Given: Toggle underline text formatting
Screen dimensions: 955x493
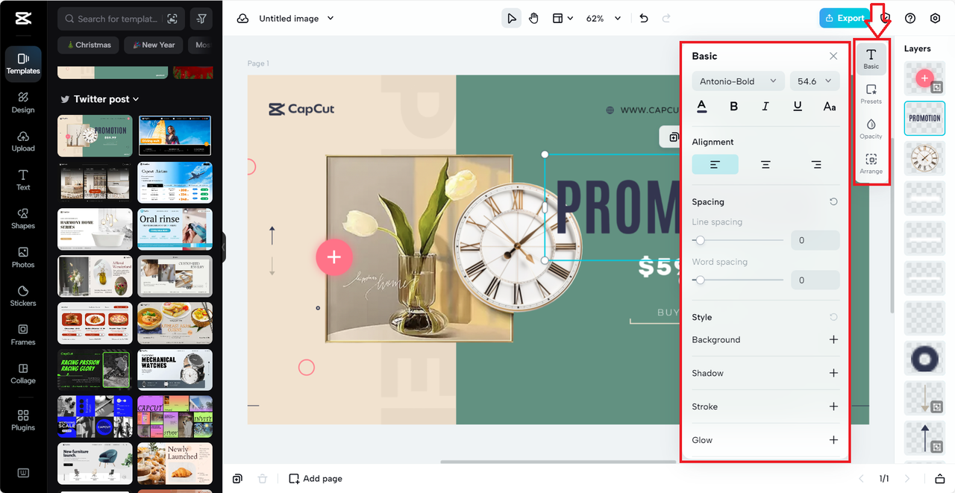Looking at the screenshot, I should pos(798,107).
